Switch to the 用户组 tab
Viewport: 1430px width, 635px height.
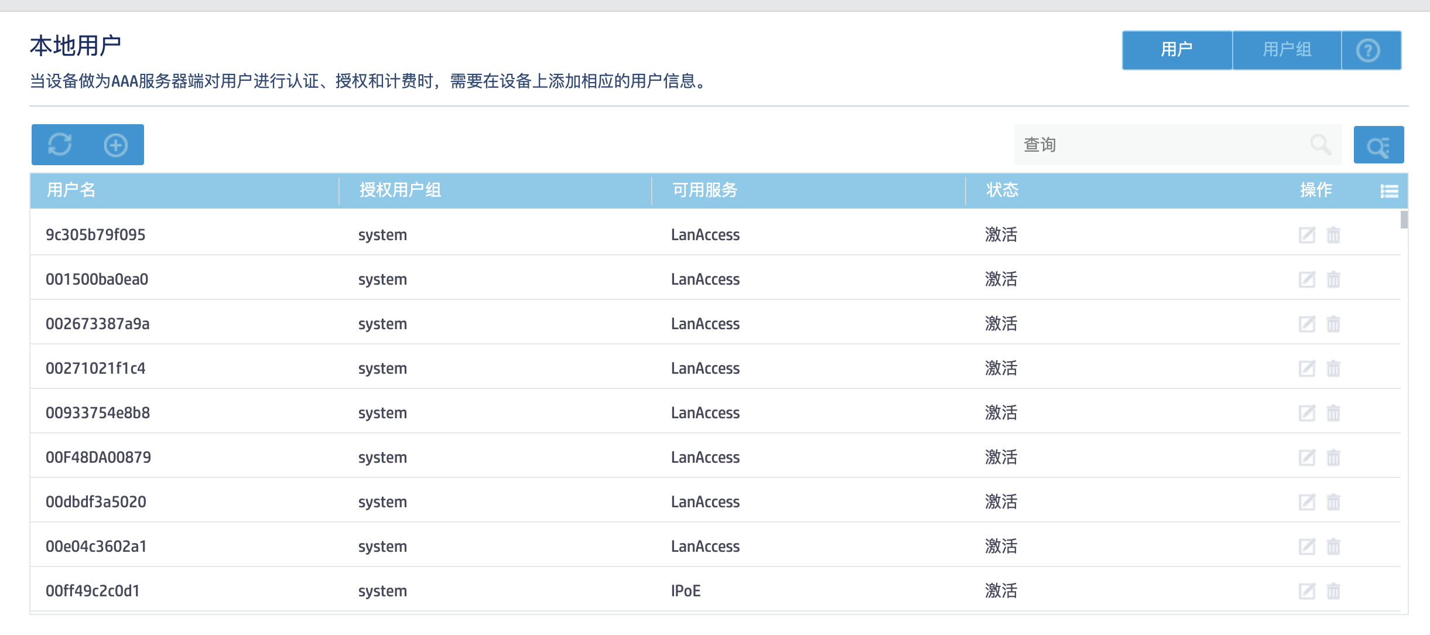pos(1287,50)
